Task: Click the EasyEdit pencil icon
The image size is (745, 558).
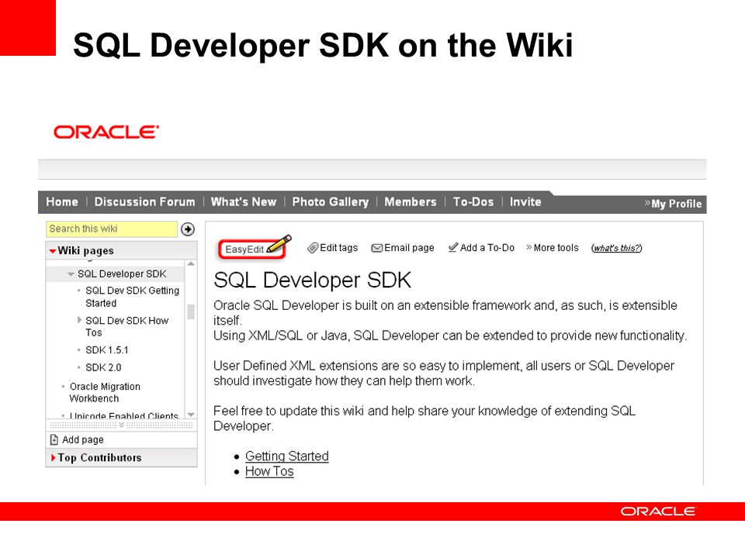Action: pos(279,244)
